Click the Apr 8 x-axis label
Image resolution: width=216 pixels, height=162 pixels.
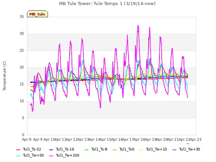[x=27, y=139]
